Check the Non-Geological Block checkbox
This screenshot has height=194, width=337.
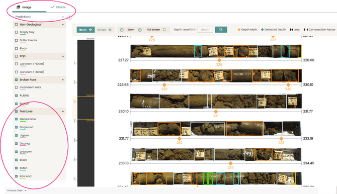(16, 49)
